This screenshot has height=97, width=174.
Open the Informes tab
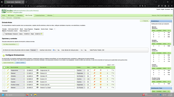[x=50, y=15]
